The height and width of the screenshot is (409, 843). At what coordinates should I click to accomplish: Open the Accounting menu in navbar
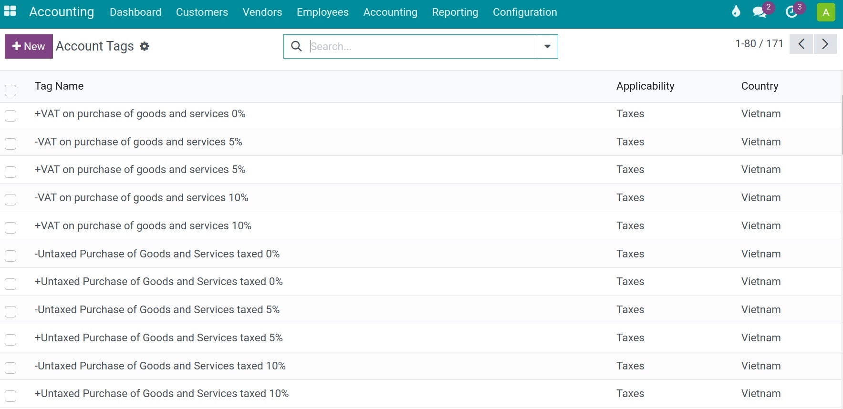coord(390,12)
